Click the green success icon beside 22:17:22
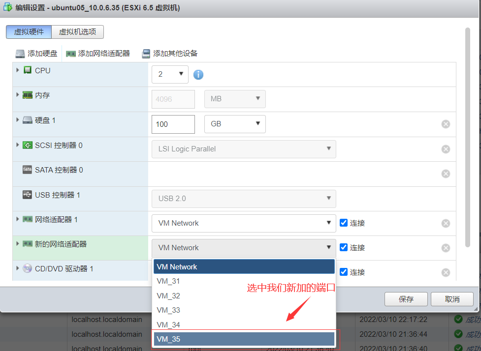Screen dimensions: 481x351 [x=458, y=319]
